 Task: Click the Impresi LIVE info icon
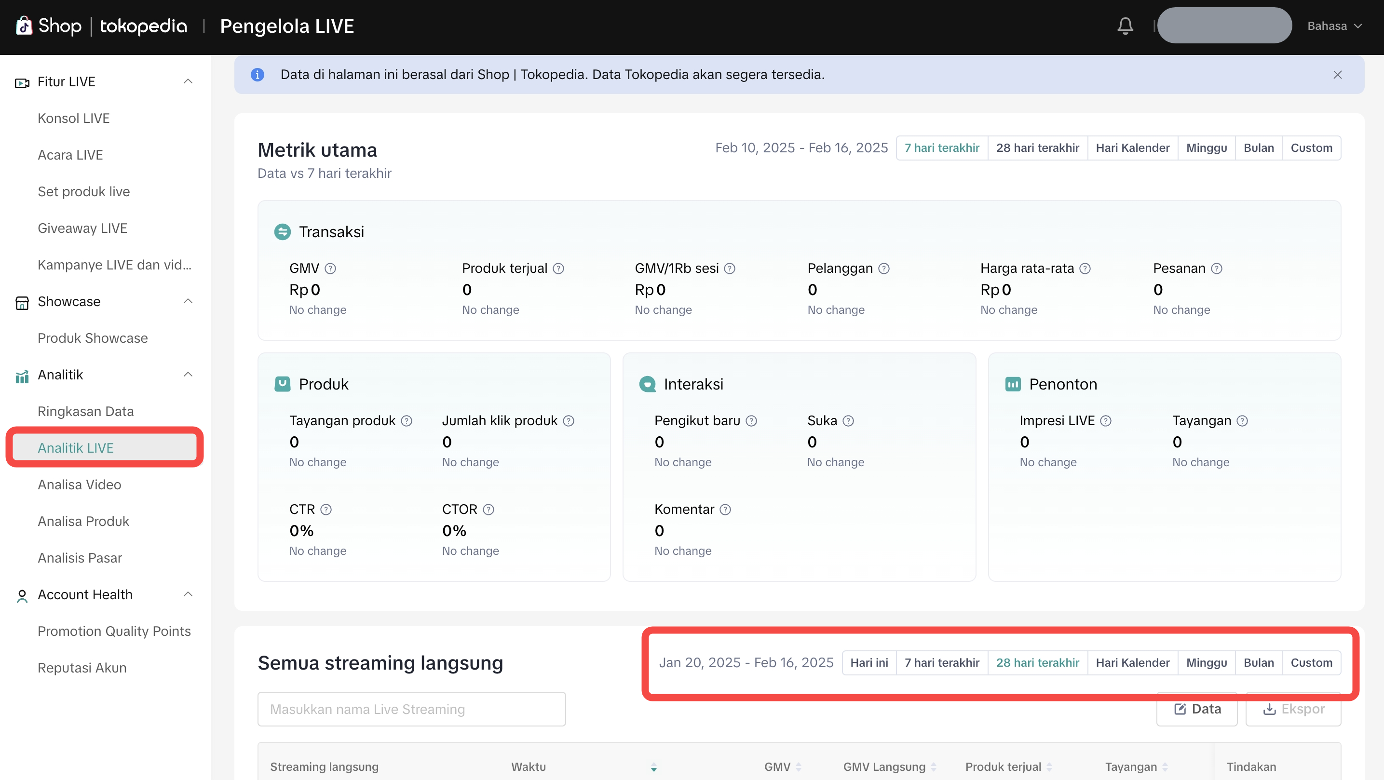[1106, 421]
